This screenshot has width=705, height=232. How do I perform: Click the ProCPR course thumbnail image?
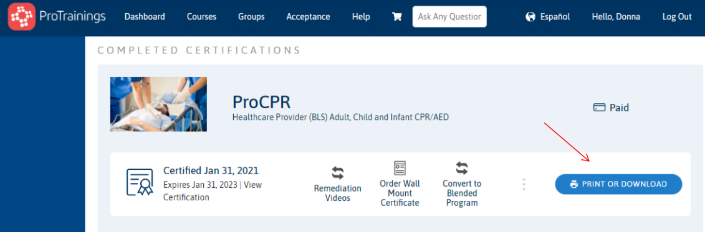pyautogui.click(x=159, y=104)
